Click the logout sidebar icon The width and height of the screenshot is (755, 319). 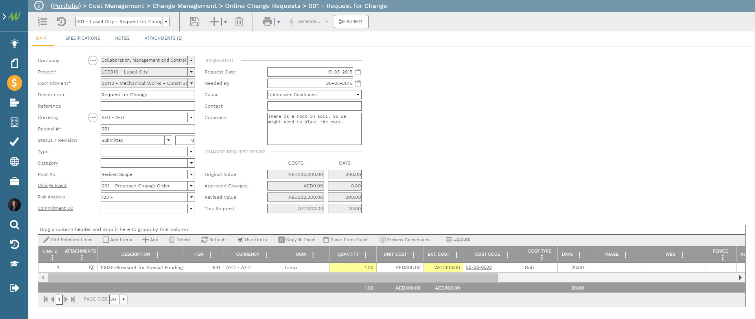click(15, 288)
